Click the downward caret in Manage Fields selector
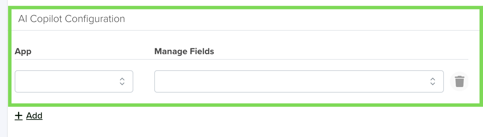 (x=432, y=84)
